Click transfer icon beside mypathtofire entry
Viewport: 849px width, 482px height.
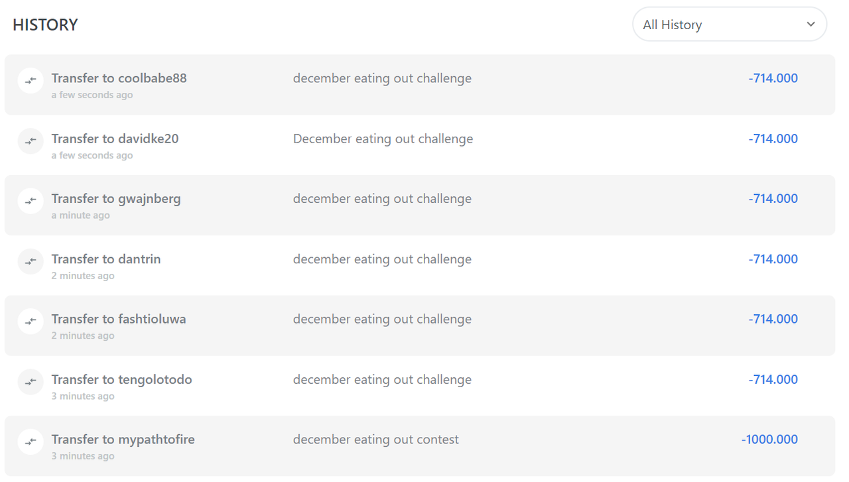(x=31, y=442)
